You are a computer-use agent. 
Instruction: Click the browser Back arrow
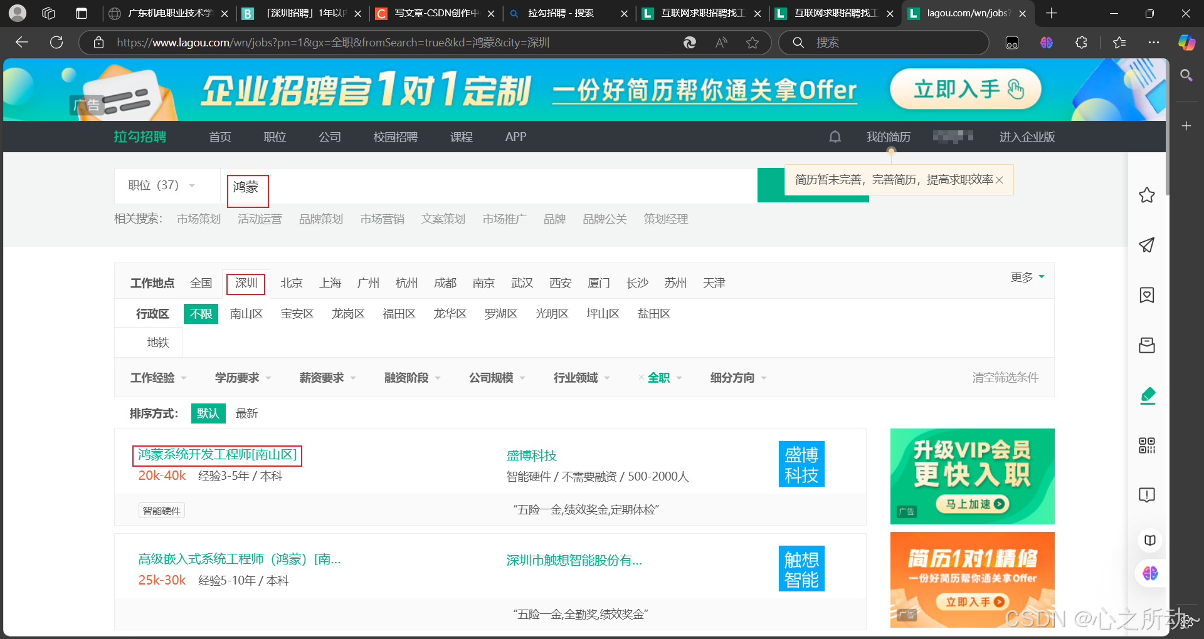pyautogui.click(x=22, y=42)
